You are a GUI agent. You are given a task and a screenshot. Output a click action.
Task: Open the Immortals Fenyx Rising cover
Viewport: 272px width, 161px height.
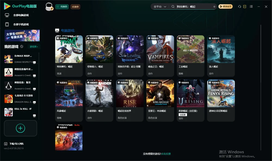click(221, 94)
